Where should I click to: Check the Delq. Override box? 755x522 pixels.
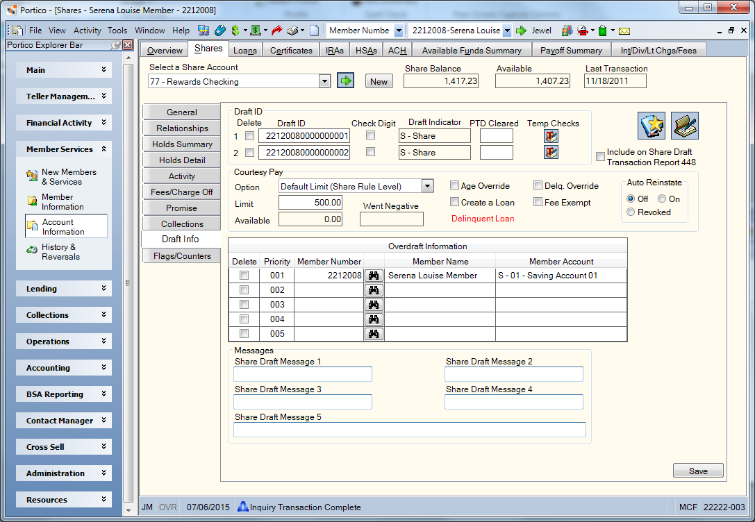[x=538, y=185]
